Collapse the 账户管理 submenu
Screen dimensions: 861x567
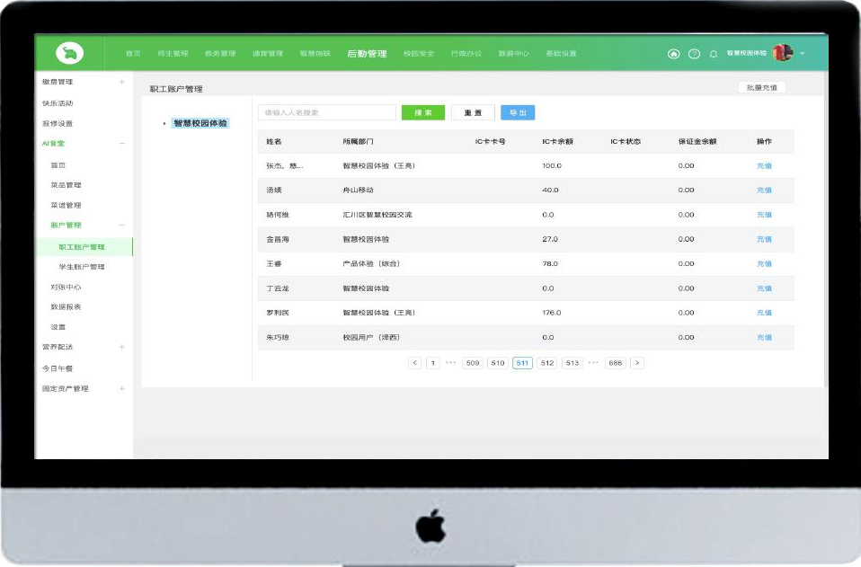pos(122,226)
